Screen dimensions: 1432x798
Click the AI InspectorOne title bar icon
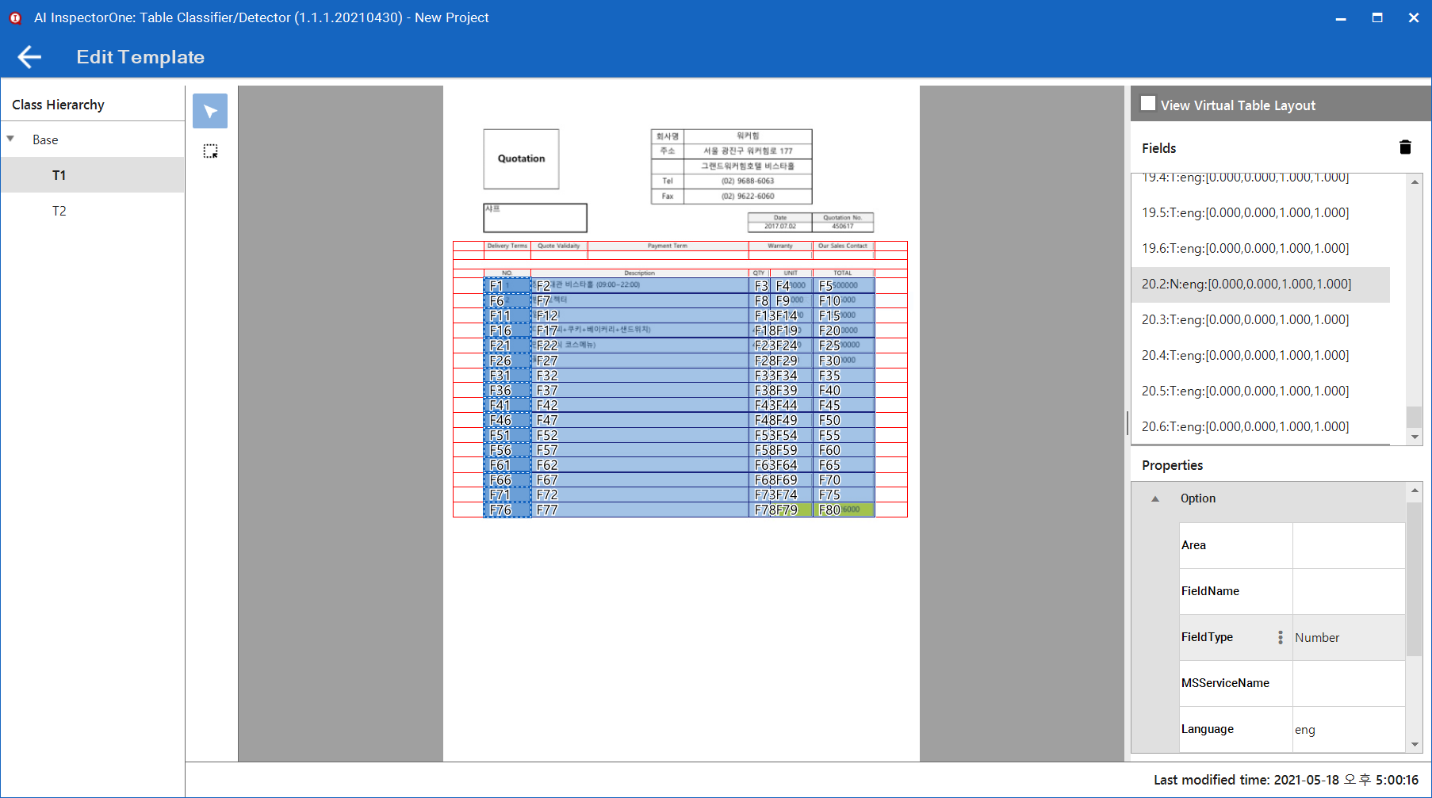[15, 17]
